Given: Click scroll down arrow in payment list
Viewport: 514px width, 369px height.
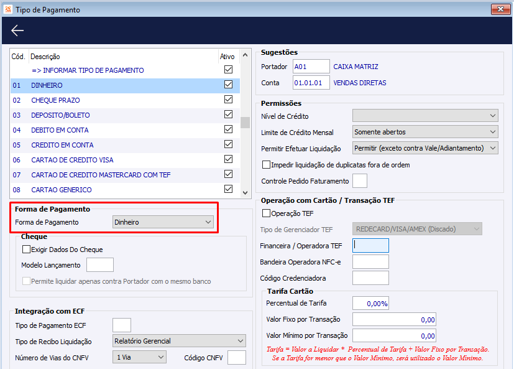Looking at the screenshot, I should (x=245, y=193).
